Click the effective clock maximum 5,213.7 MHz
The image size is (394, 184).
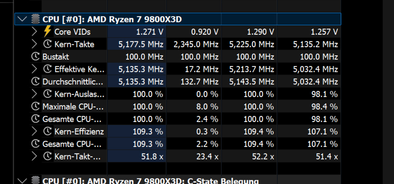point(251,69)
